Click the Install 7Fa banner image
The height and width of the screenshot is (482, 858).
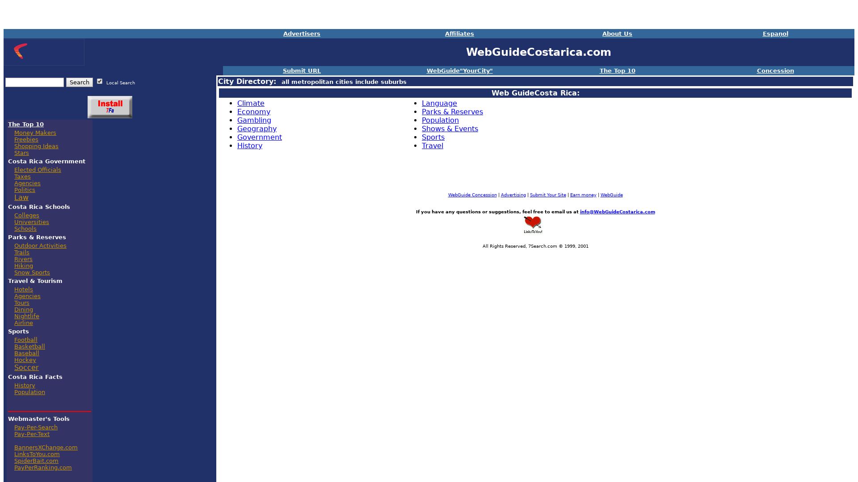pos(110,107)
